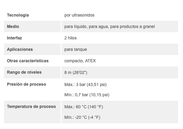Select the 'Mín.: -20 °C (-4 °F)' text

[82, 117]
